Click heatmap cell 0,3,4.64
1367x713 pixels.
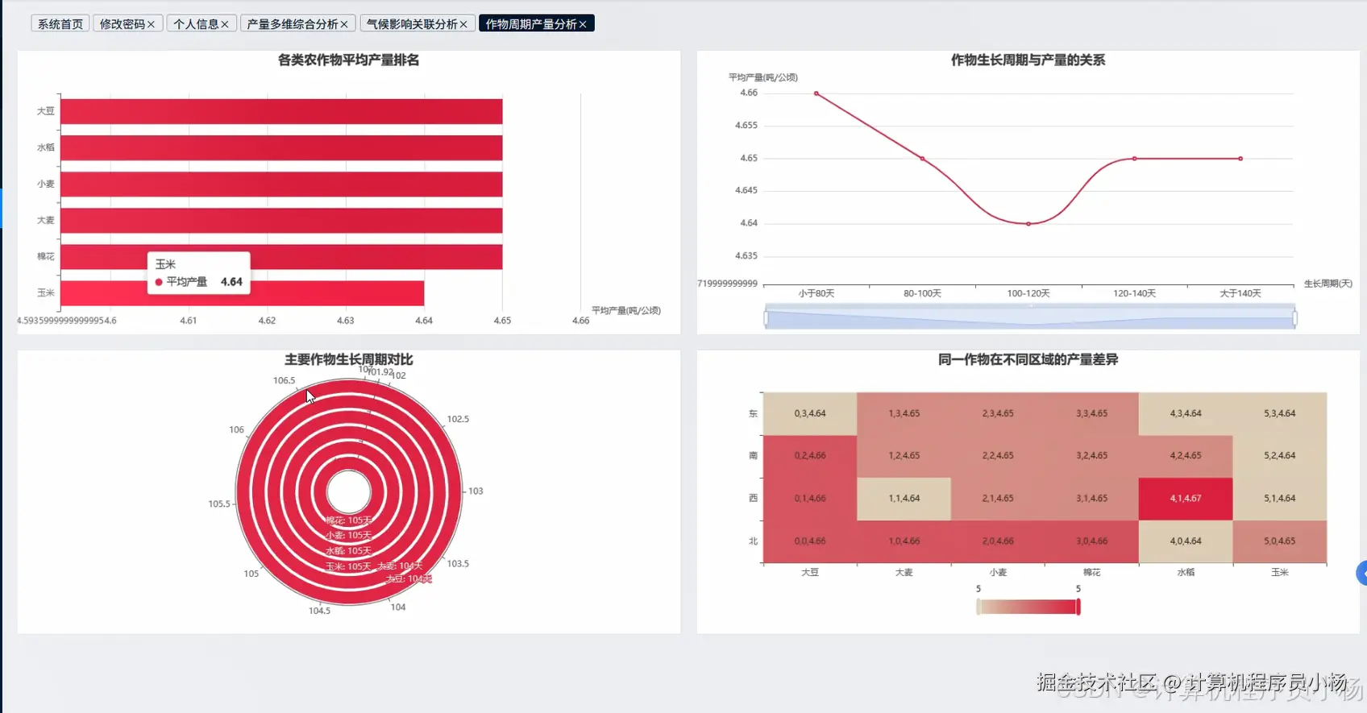(810, 413)
